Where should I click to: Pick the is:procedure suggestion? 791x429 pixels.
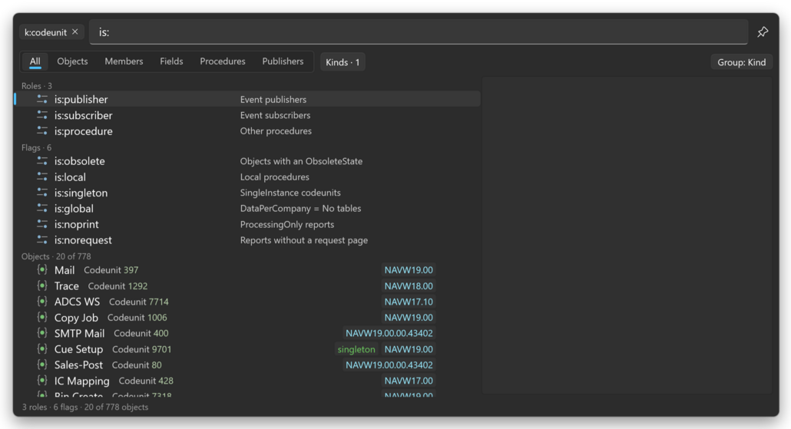coord(248,131)
